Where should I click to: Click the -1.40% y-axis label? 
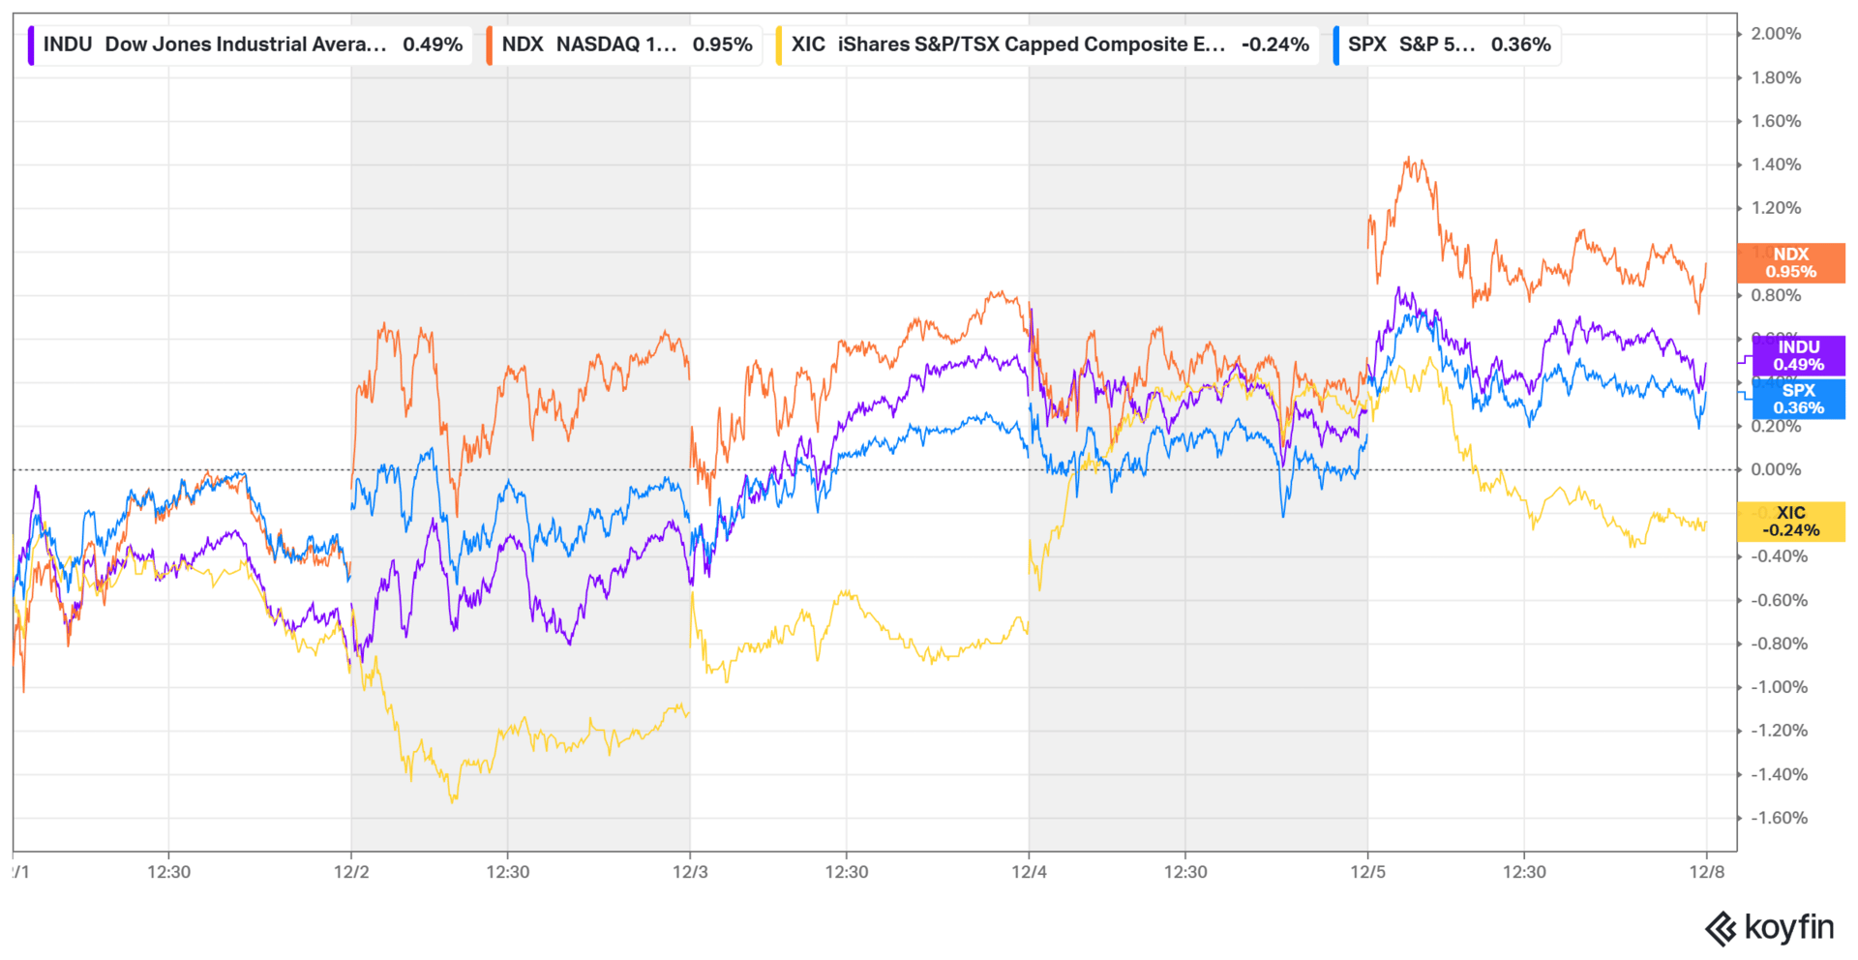(1779, 774)
